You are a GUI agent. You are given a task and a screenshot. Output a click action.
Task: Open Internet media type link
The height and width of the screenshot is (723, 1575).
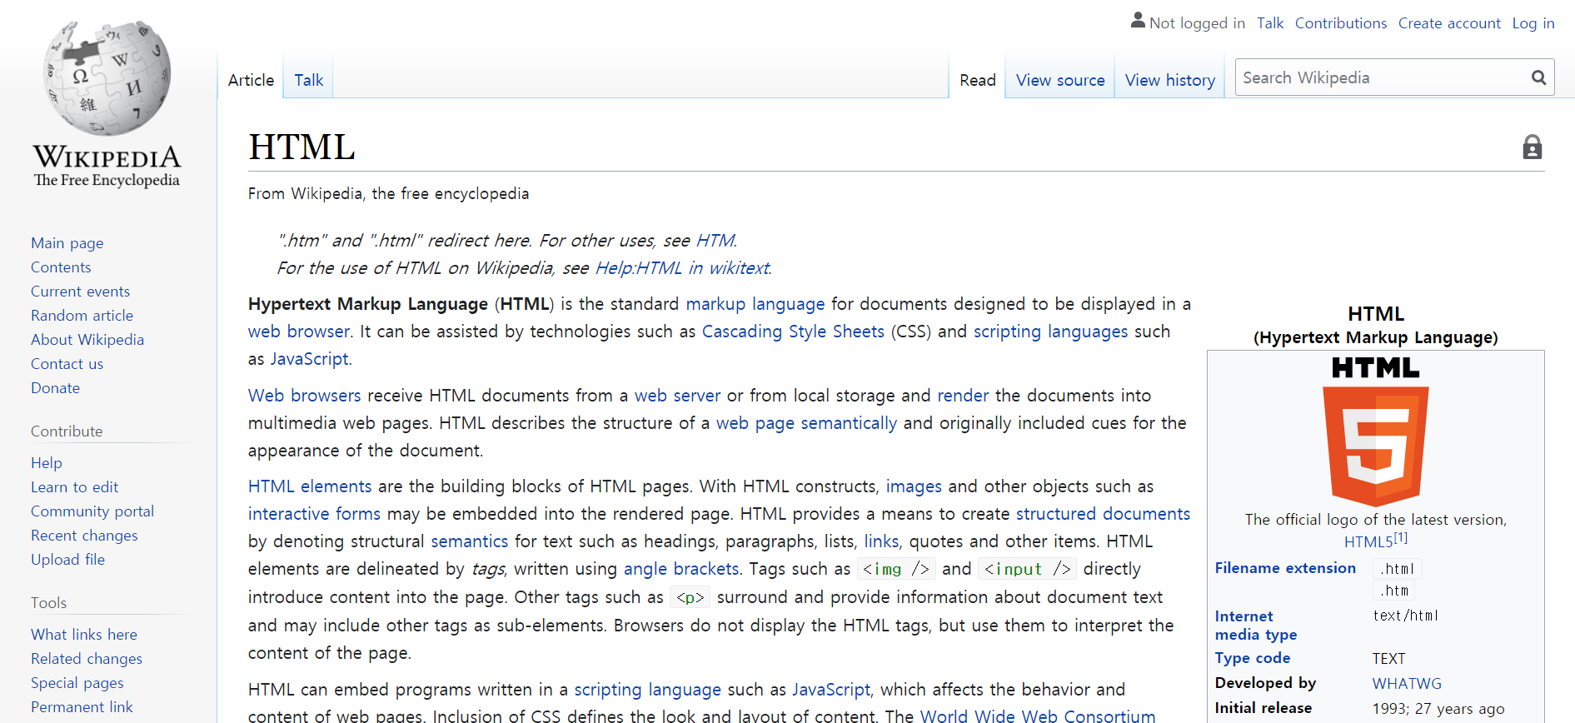pos(1256,626)
